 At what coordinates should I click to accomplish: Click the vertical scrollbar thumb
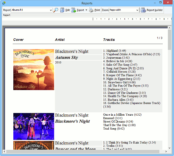(169, 40)
